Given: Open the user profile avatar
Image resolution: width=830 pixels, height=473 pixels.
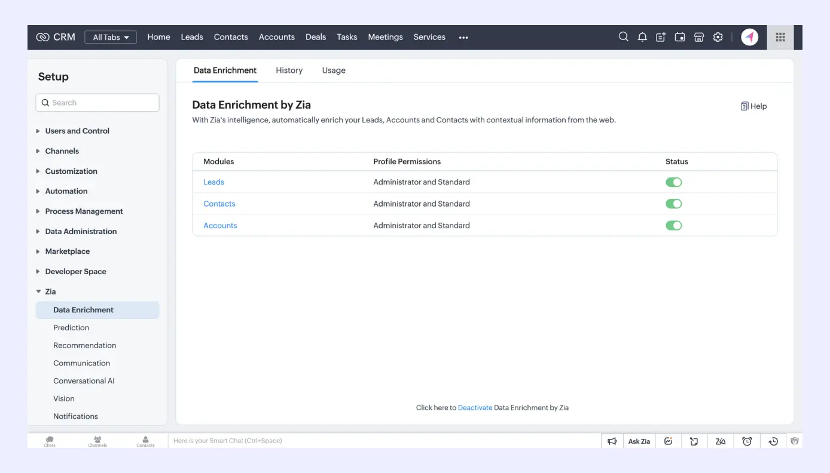Looking at the screenshot, I should pos(750,37).
